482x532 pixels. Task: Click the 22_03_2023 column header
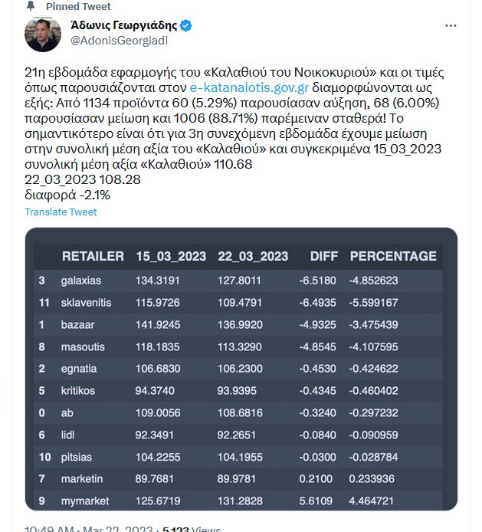253,256
